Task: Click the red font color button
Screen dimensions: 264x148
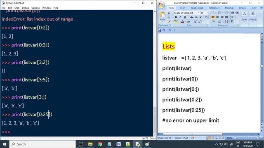Action: pos(182,21)
